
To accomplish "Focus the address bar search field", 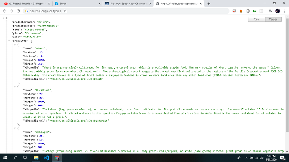I will [126, 11].
